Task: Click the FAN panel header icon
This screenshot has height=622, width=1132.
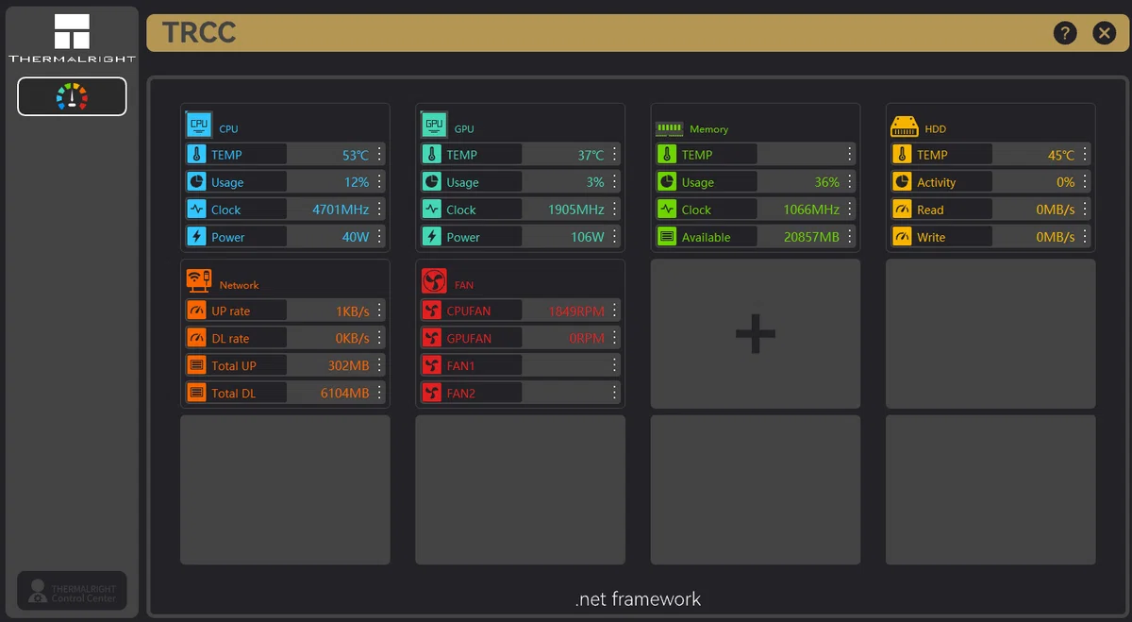Action: pos(434,280)
